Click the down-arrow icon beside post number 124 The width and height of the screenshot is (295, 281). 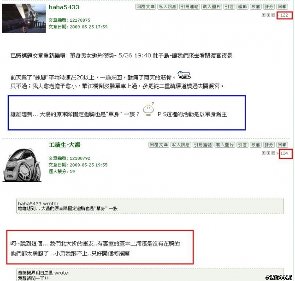coord(268,153)
